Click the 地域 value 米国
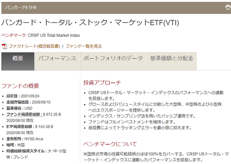 coord(21,145)
